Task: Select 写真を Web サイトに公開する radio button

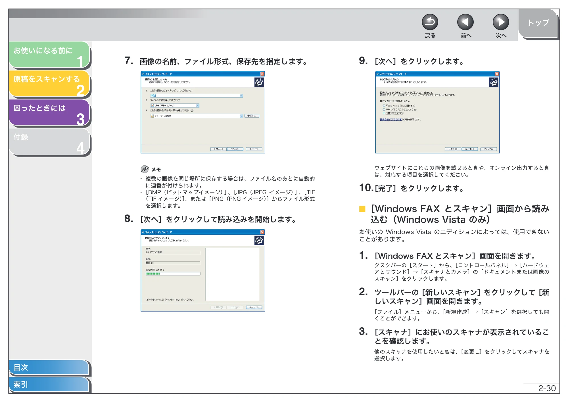Action: (x=384, y=106)
